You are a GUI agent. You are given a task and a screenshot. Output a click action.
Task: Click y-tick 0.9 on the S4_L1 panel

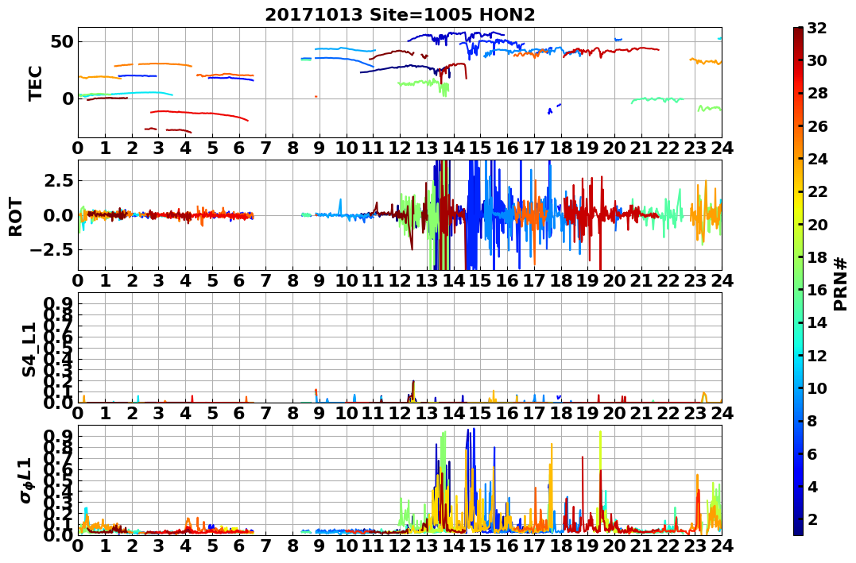pyautogui.click(x=60, y=304)
